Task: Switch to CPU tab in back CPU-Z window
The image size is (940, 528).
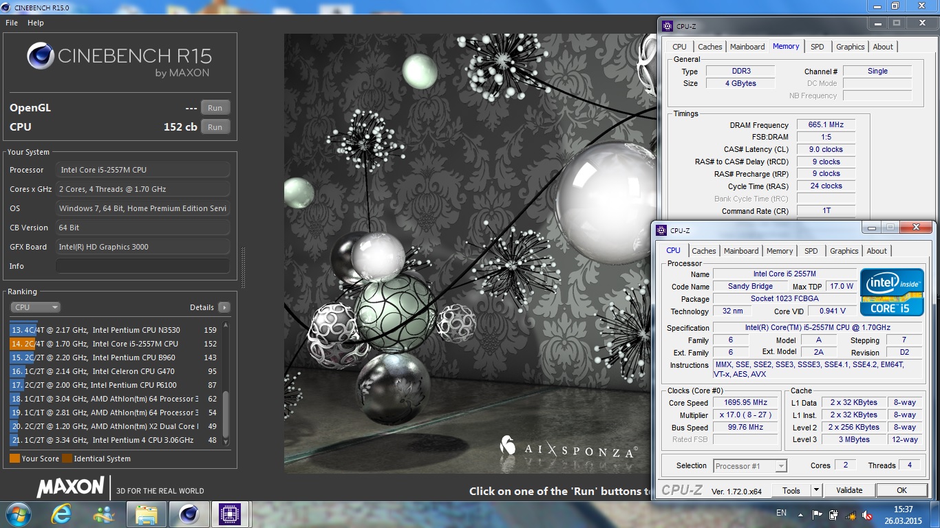Action: coord(679,47)
